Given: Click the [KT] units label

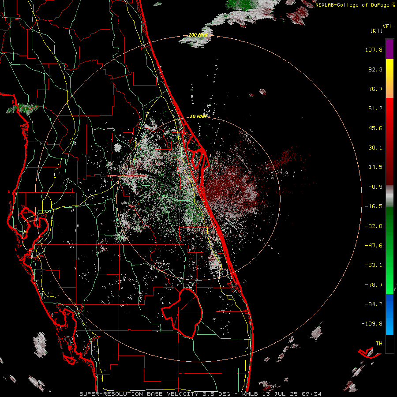Looking at the screenshot, I should click(377, 30).
